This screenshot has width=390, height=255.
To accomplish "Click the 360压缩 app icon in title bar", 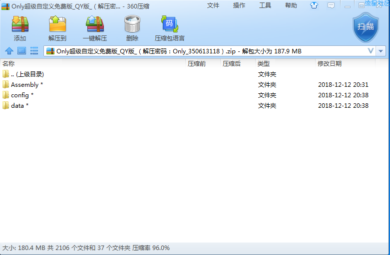I will 5,6.
